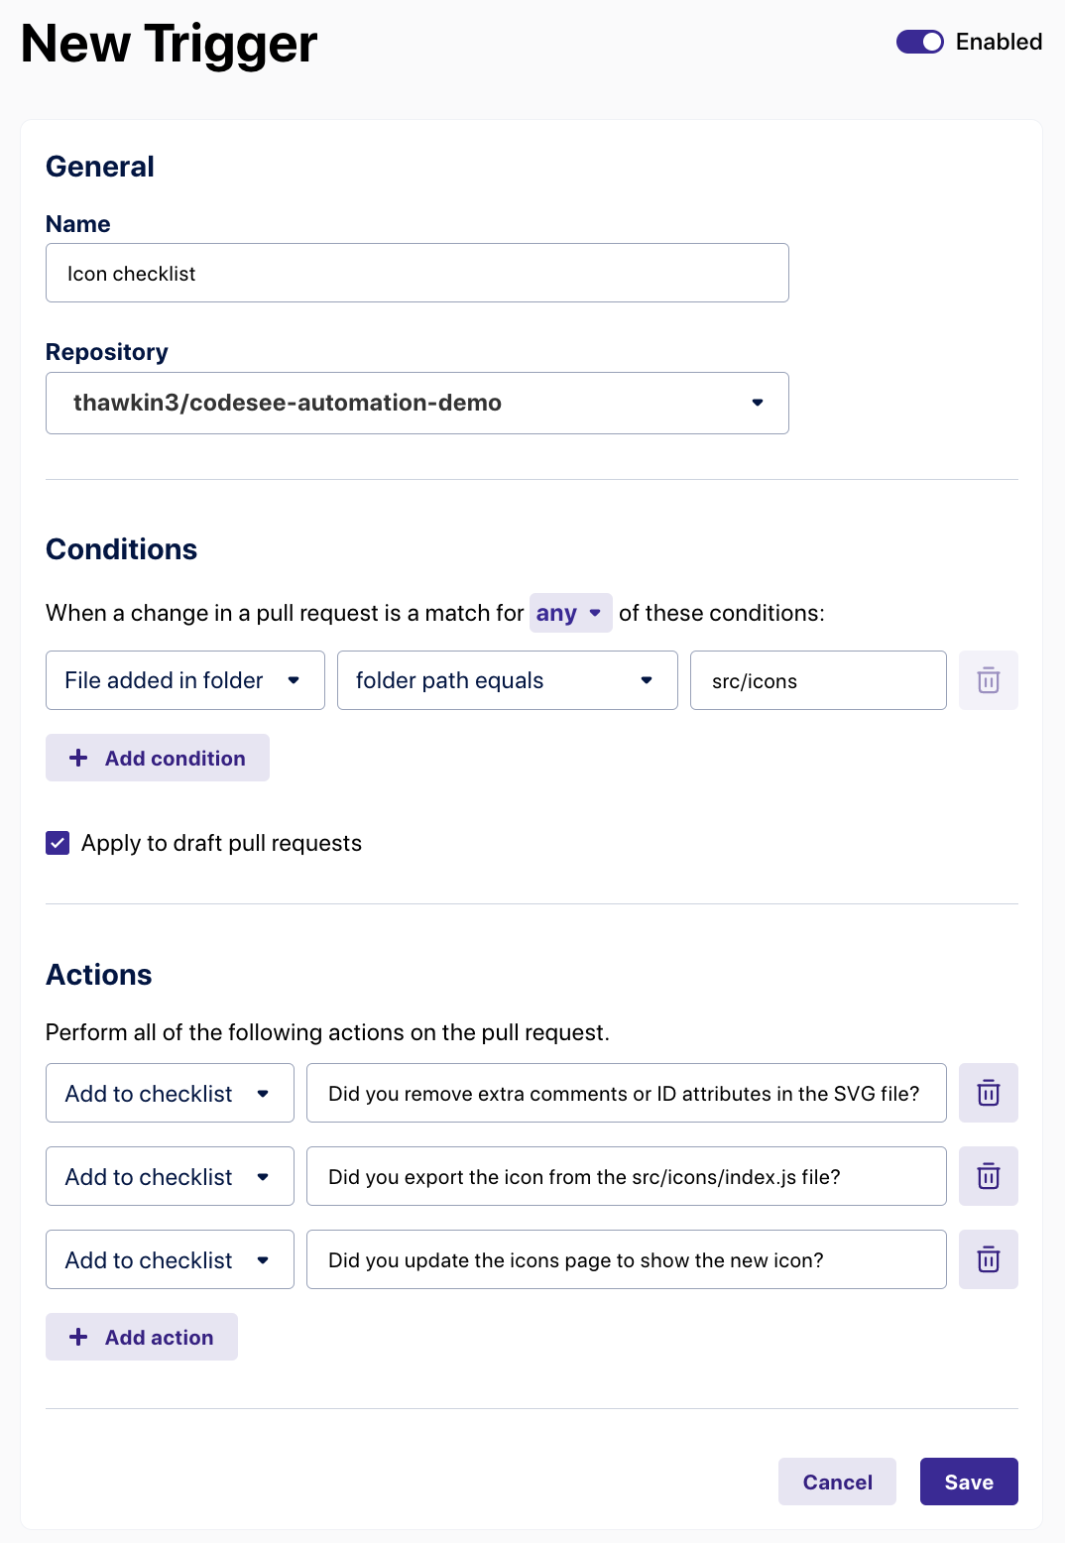Viewport: 1065px width, 1543px height.
Task: Change the 'any' match selector
Action: click(x=570, y=613)
